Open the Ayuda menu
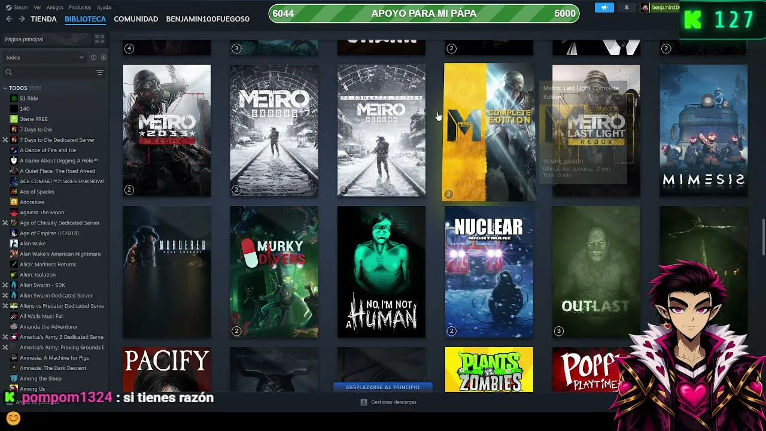The width and height of the screenshot is (766, 431). pyautogui.click(x=104, y=7)
